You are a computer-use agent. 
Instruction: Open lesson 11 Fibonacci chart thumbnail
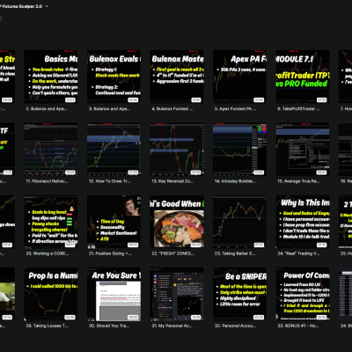point(51,150)
